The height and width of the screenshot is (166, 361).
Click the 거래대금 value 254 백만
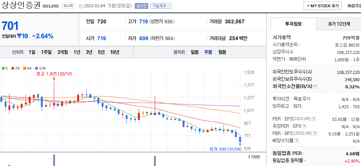[238, 38]
